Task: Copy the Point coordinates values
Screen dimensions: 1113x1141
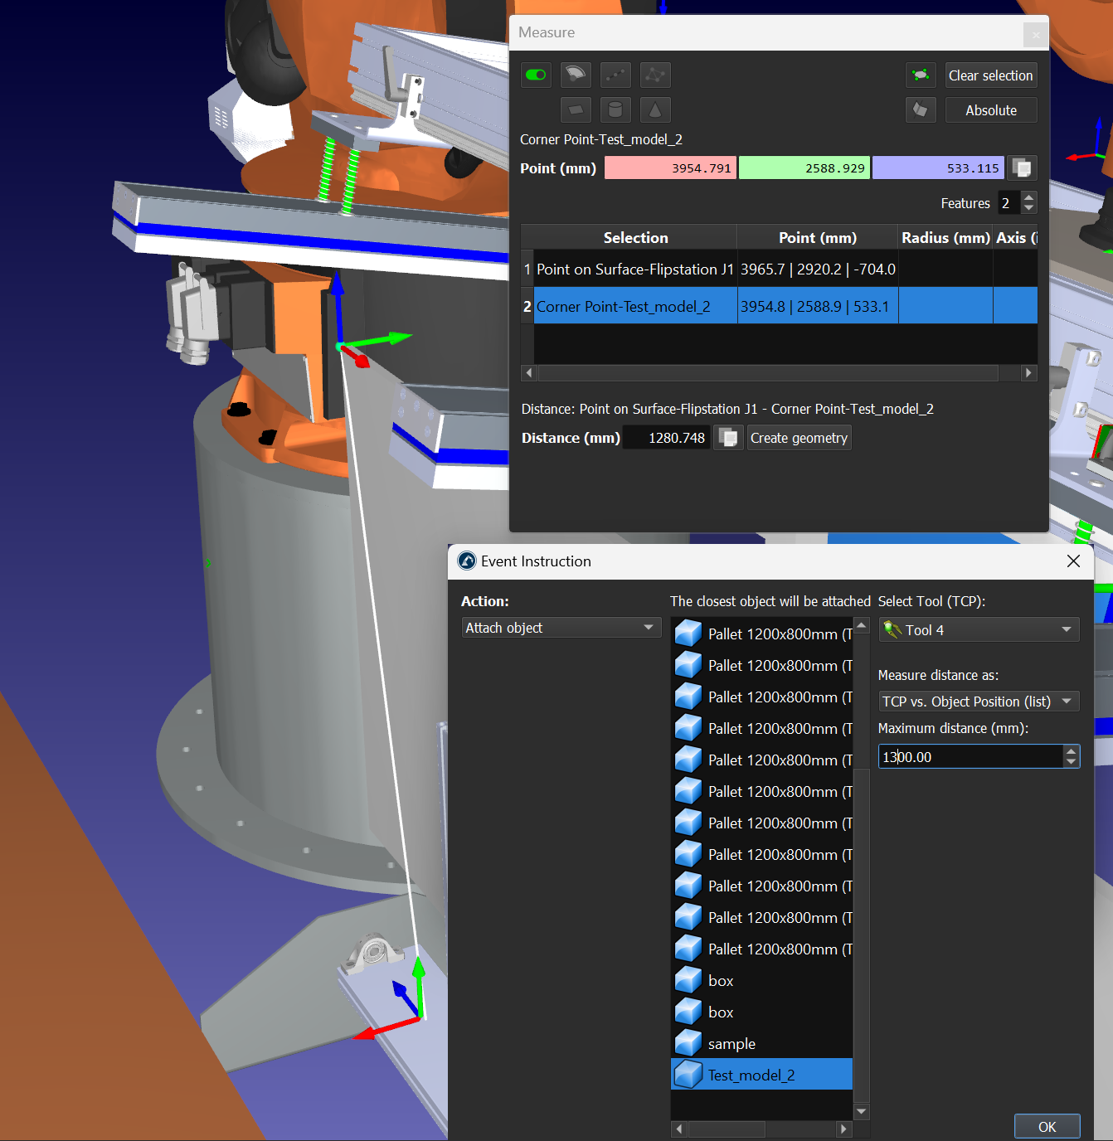Action: click(x=1022, y=168)
